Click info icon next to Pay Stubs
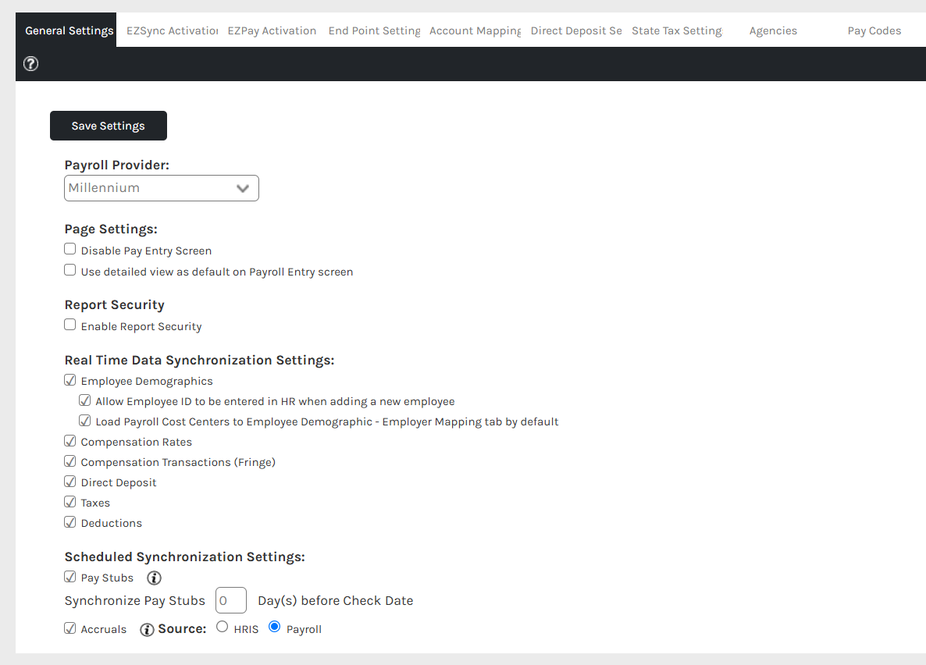The height and width of the screenshot is (665, 926). 154,578
